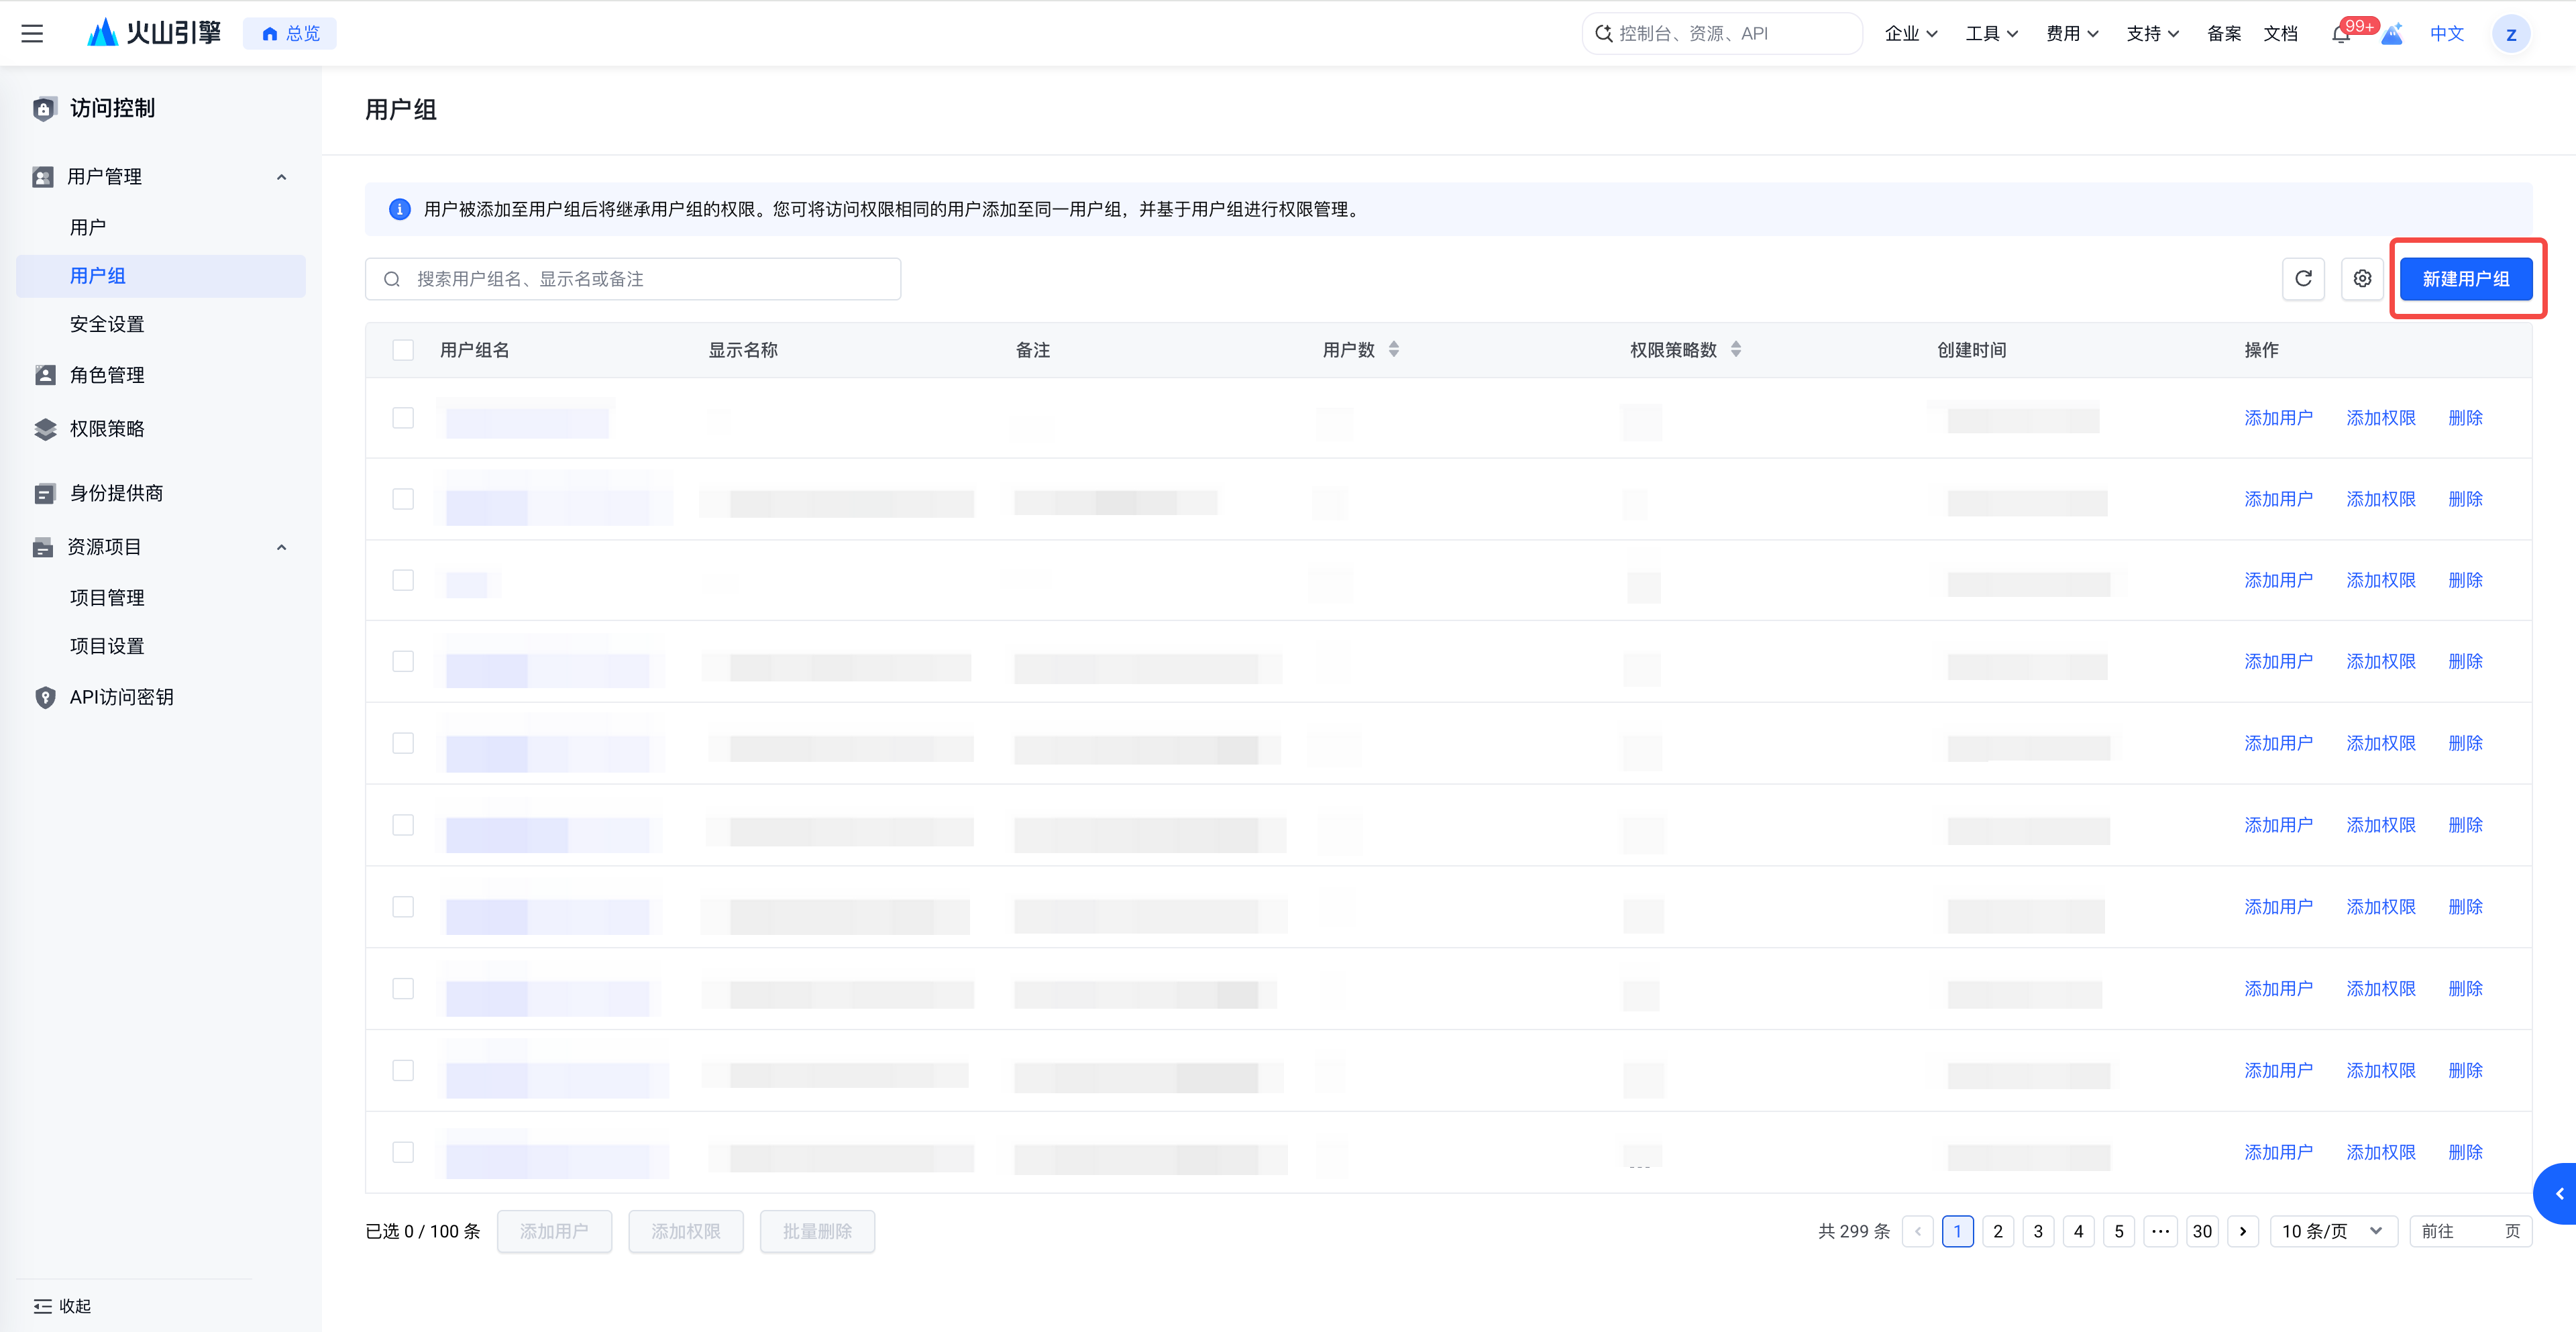Image resolution: width=2576 pixels, height=1332 pixels.
Task: Open the 10 条/页 page size dropdown
Action: click(x=2333, y=1231)
